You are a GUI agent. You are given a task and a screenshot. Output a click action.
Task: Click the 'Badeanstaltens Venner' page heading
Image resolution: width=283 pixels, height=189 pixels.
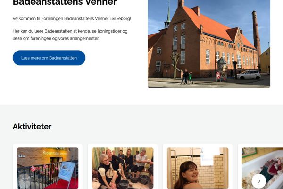65,2
